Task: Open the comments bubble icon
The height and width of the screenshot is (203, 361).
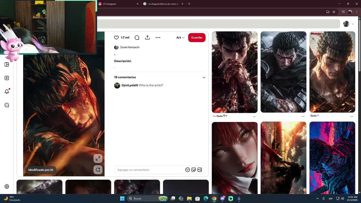Action: click(x=137, y=37)
